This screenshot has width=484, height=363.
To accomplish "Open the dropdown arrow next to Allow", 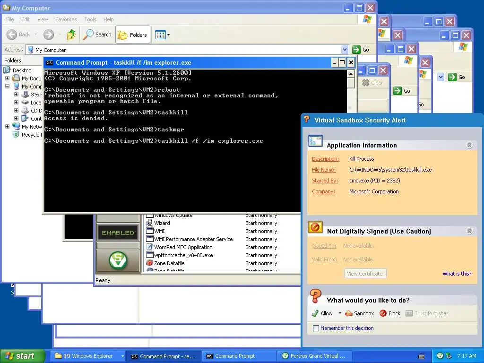I will (340, 313).
